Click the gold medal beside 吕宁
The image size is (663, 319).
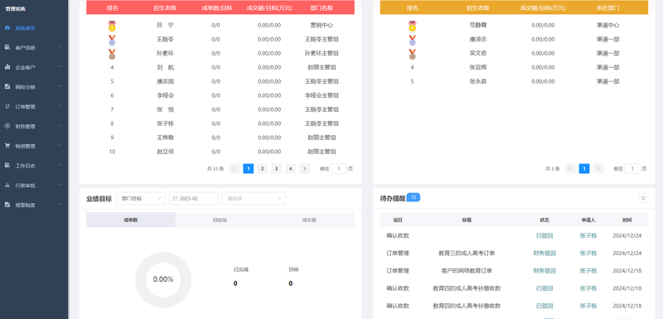112,27
